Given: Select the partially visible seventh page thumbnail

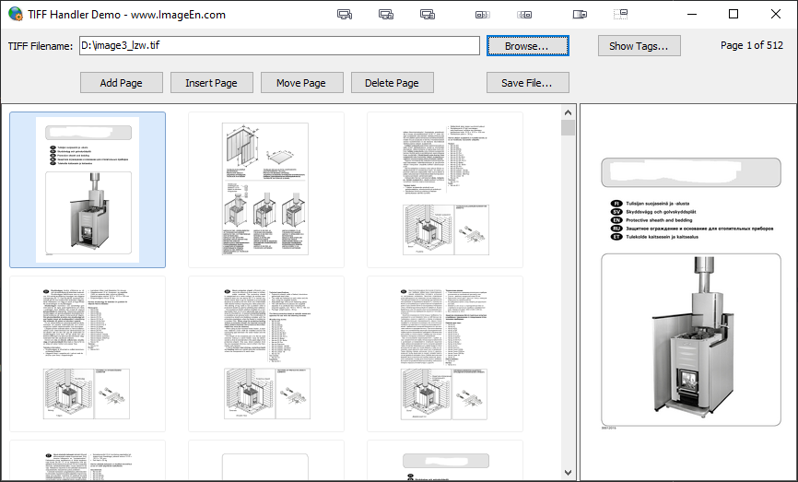Looking at the screenshot, I should pyautogui.click(x=88, y=460).
